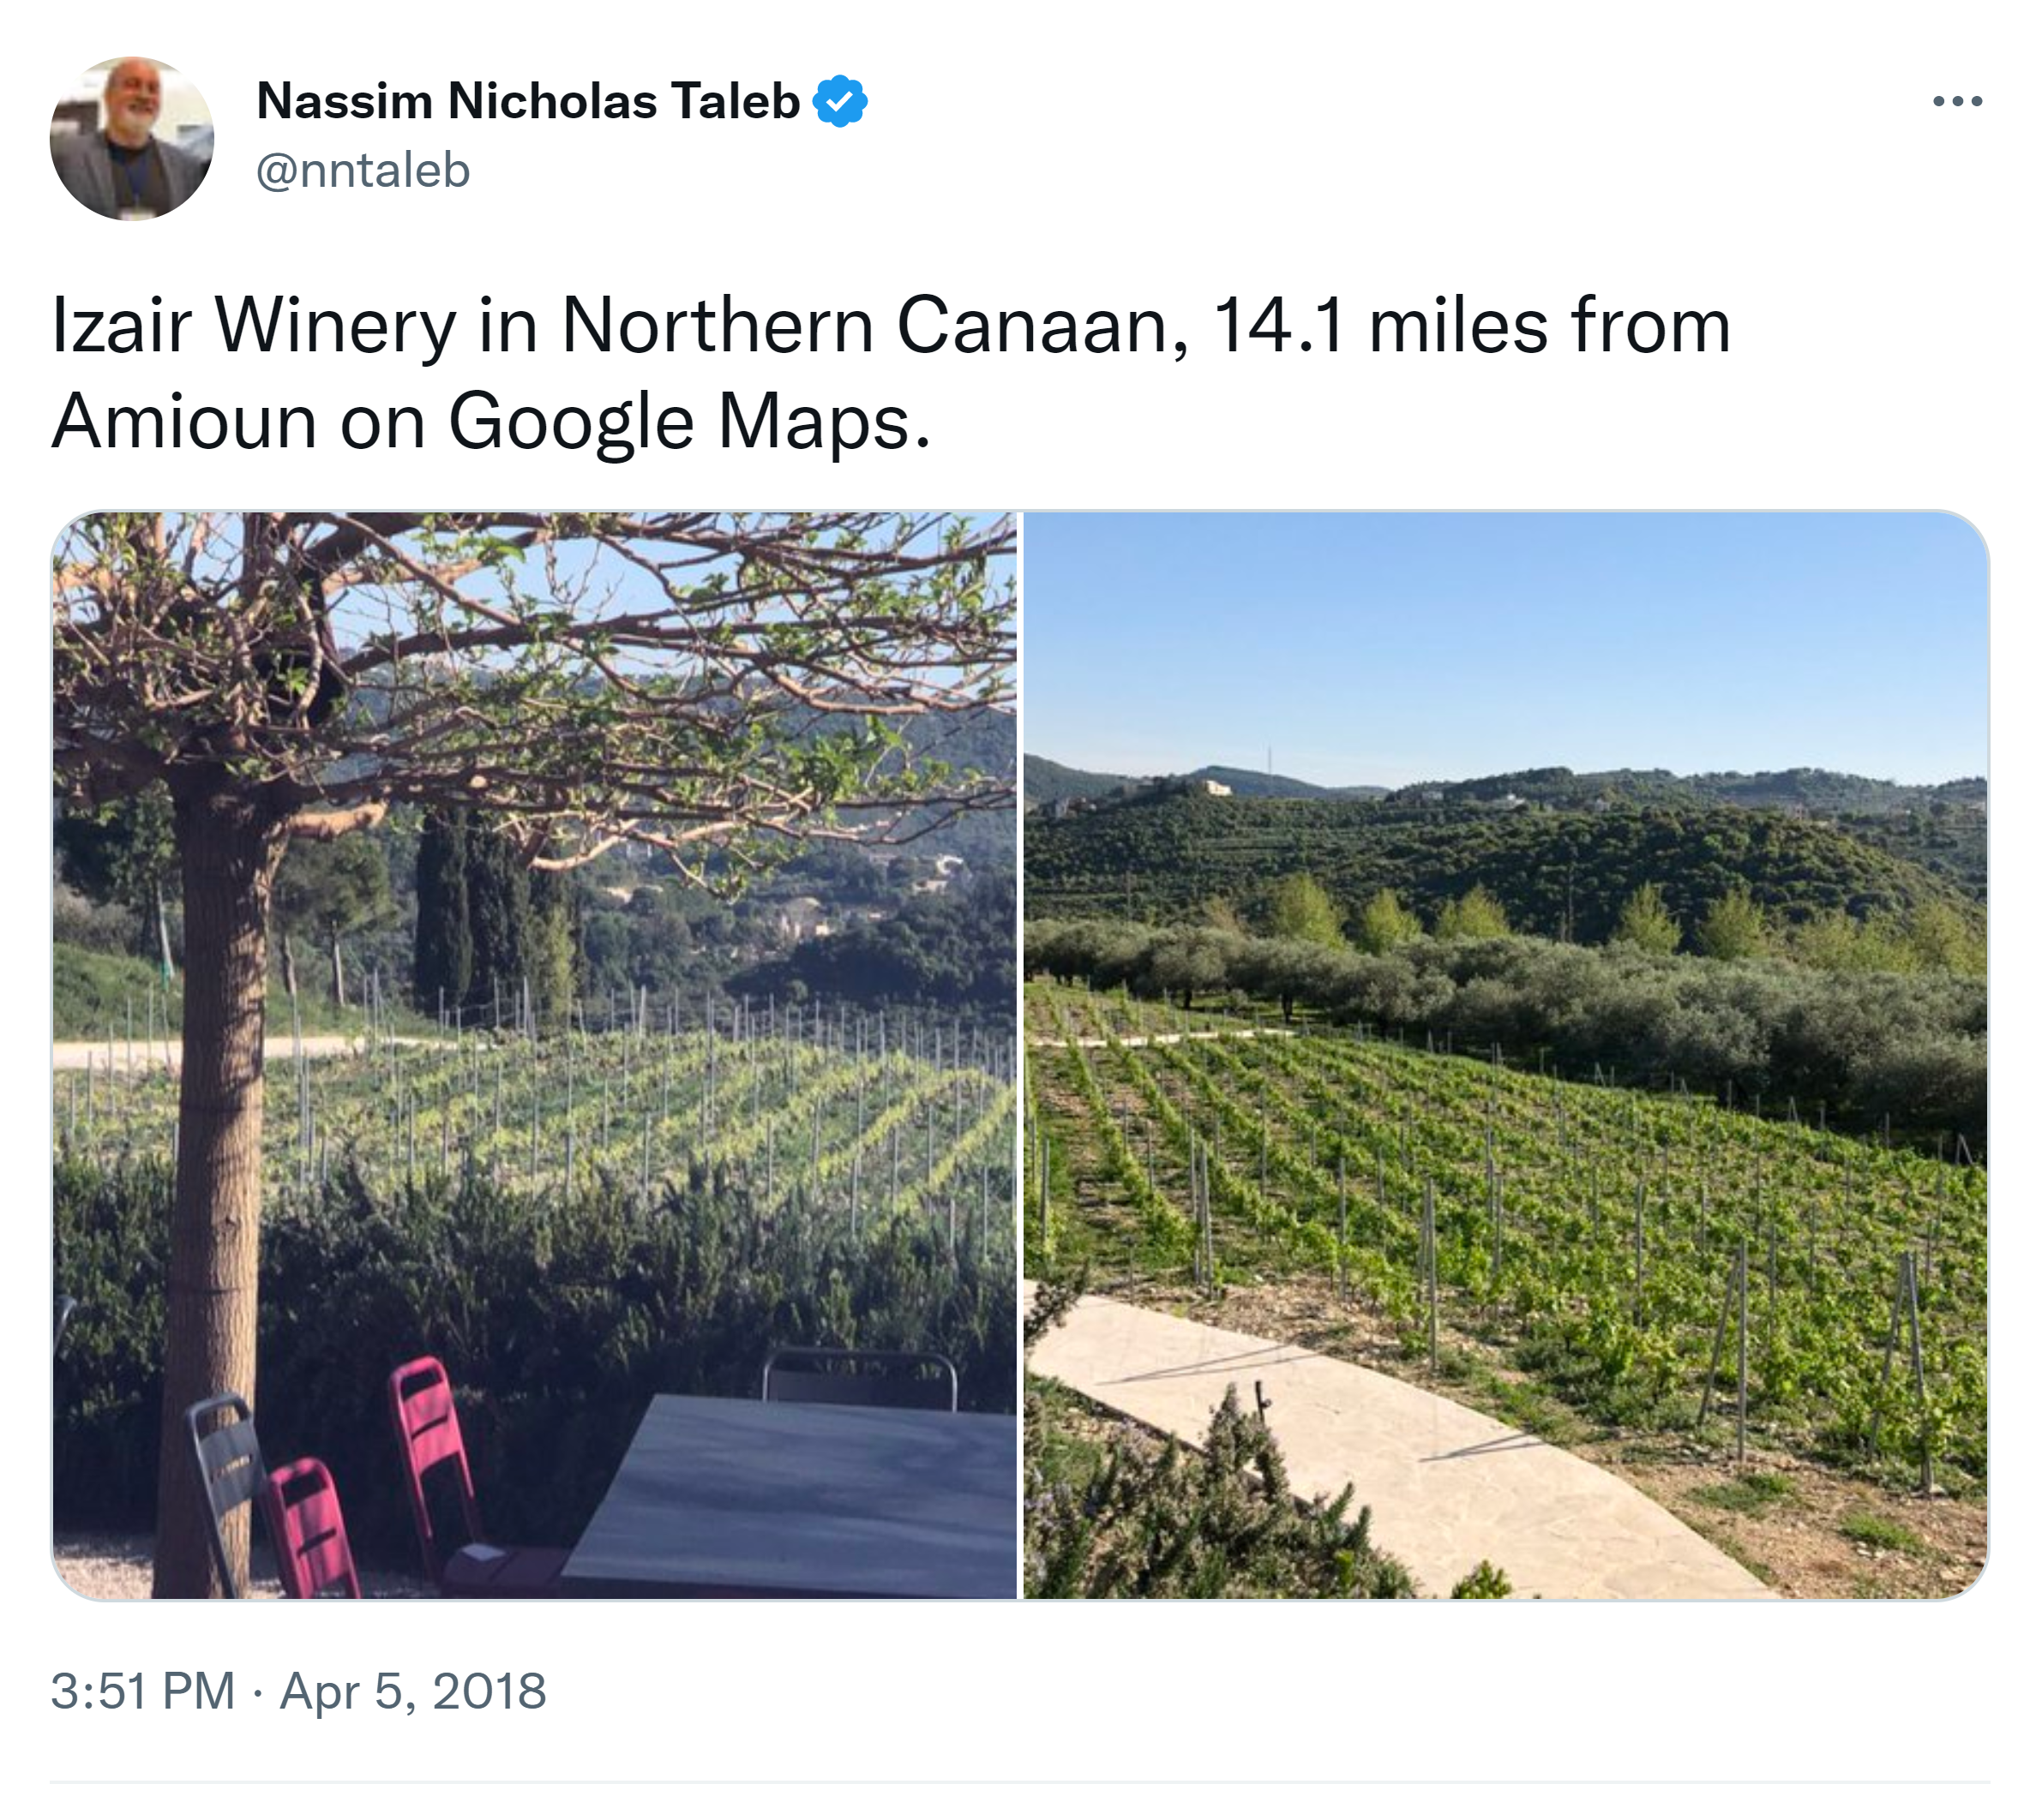The width and height of the screenshot is (2030, 1820).
Task: Open the tweet's more options menu
Action: coord(1956,101)
